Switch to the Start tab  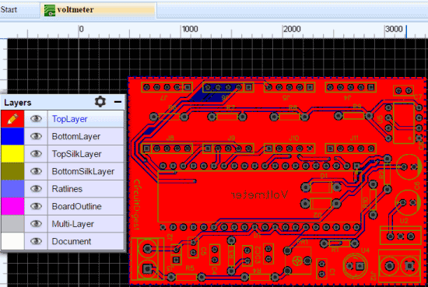coord(9,9)
